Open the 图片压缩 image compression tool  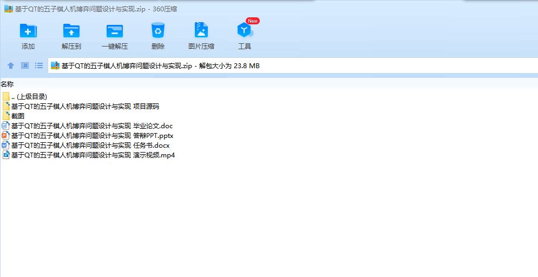201,30
